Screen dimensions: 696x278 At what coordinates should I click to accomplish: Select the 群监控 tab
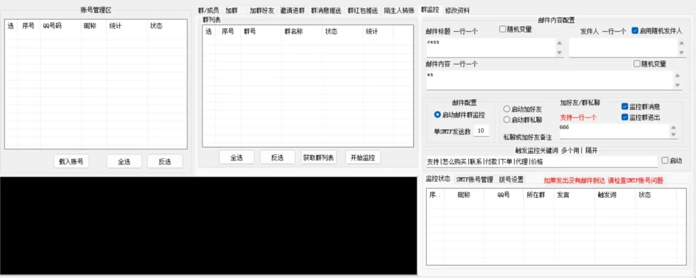(430, 10)
